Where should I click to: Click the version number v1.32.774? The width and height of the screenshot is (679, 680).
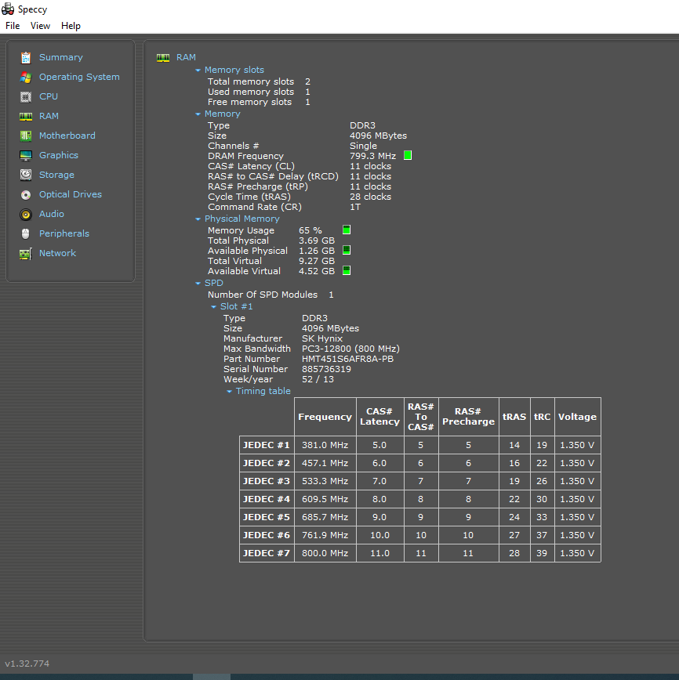tap(27, 664)
